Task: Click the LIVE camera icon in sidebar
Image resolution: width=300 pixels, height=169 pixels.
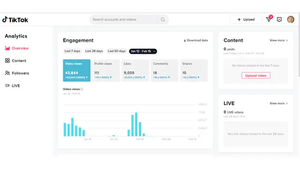Action: pyautogui.click(x=7, y=85)
